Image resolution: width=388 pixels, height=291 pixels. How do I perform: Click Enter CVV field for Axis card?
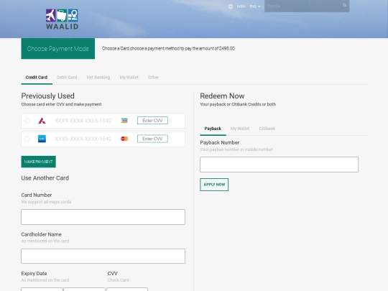coord(152,121)
